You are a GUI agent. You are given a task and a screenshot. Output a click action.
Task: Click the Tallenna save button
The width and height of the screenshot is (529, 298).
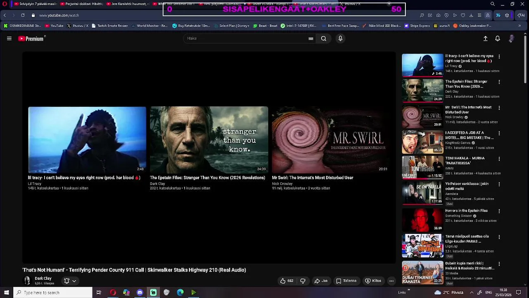tap(346, 281)
